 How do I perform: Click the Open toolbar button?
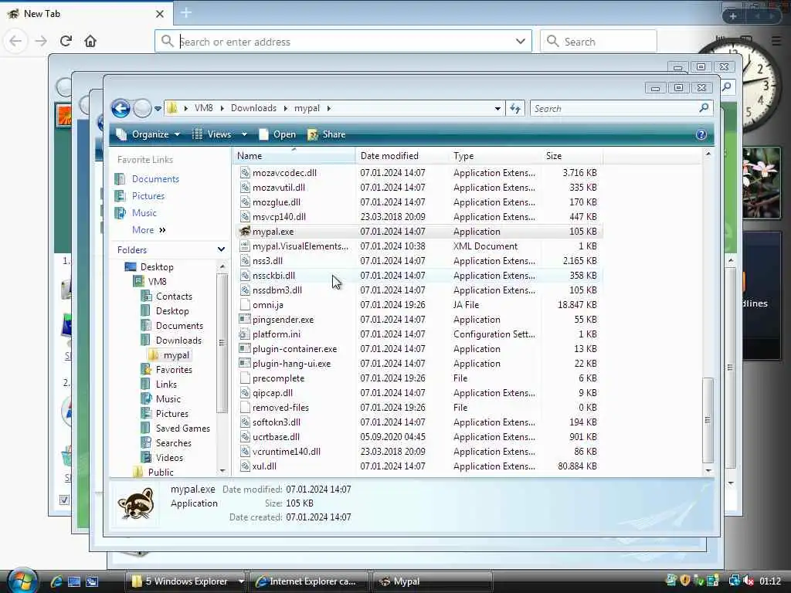(277, 134)
